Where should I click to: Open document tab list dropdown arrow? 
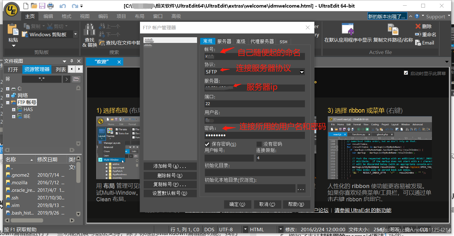[447, 62]
